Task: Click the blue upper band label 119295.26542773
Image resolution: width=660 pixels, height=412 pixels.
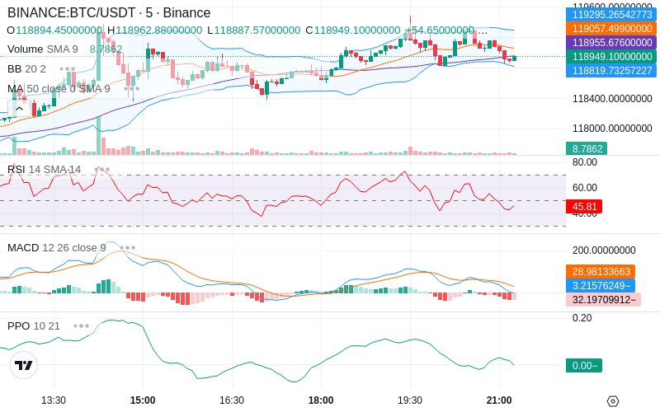Action: coord(611,15)
